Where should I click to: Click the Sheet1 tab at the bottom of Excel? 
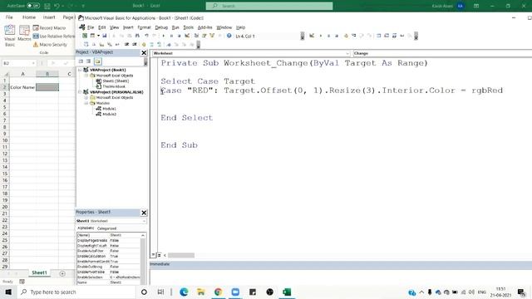[39, 273]
